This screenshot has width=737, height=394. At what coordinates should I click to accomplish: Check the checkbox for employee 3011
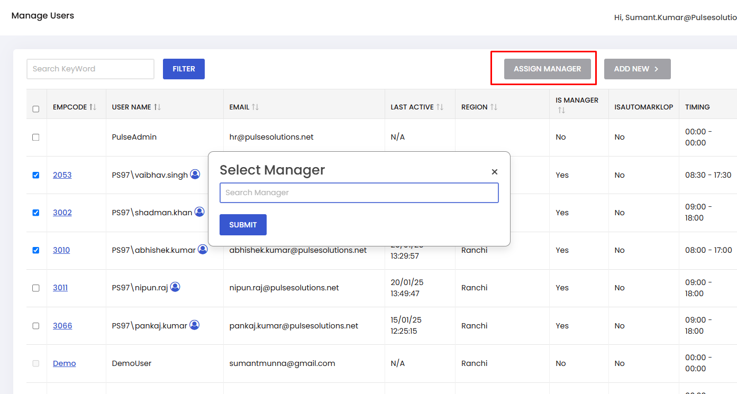click(x=36, y=288)
